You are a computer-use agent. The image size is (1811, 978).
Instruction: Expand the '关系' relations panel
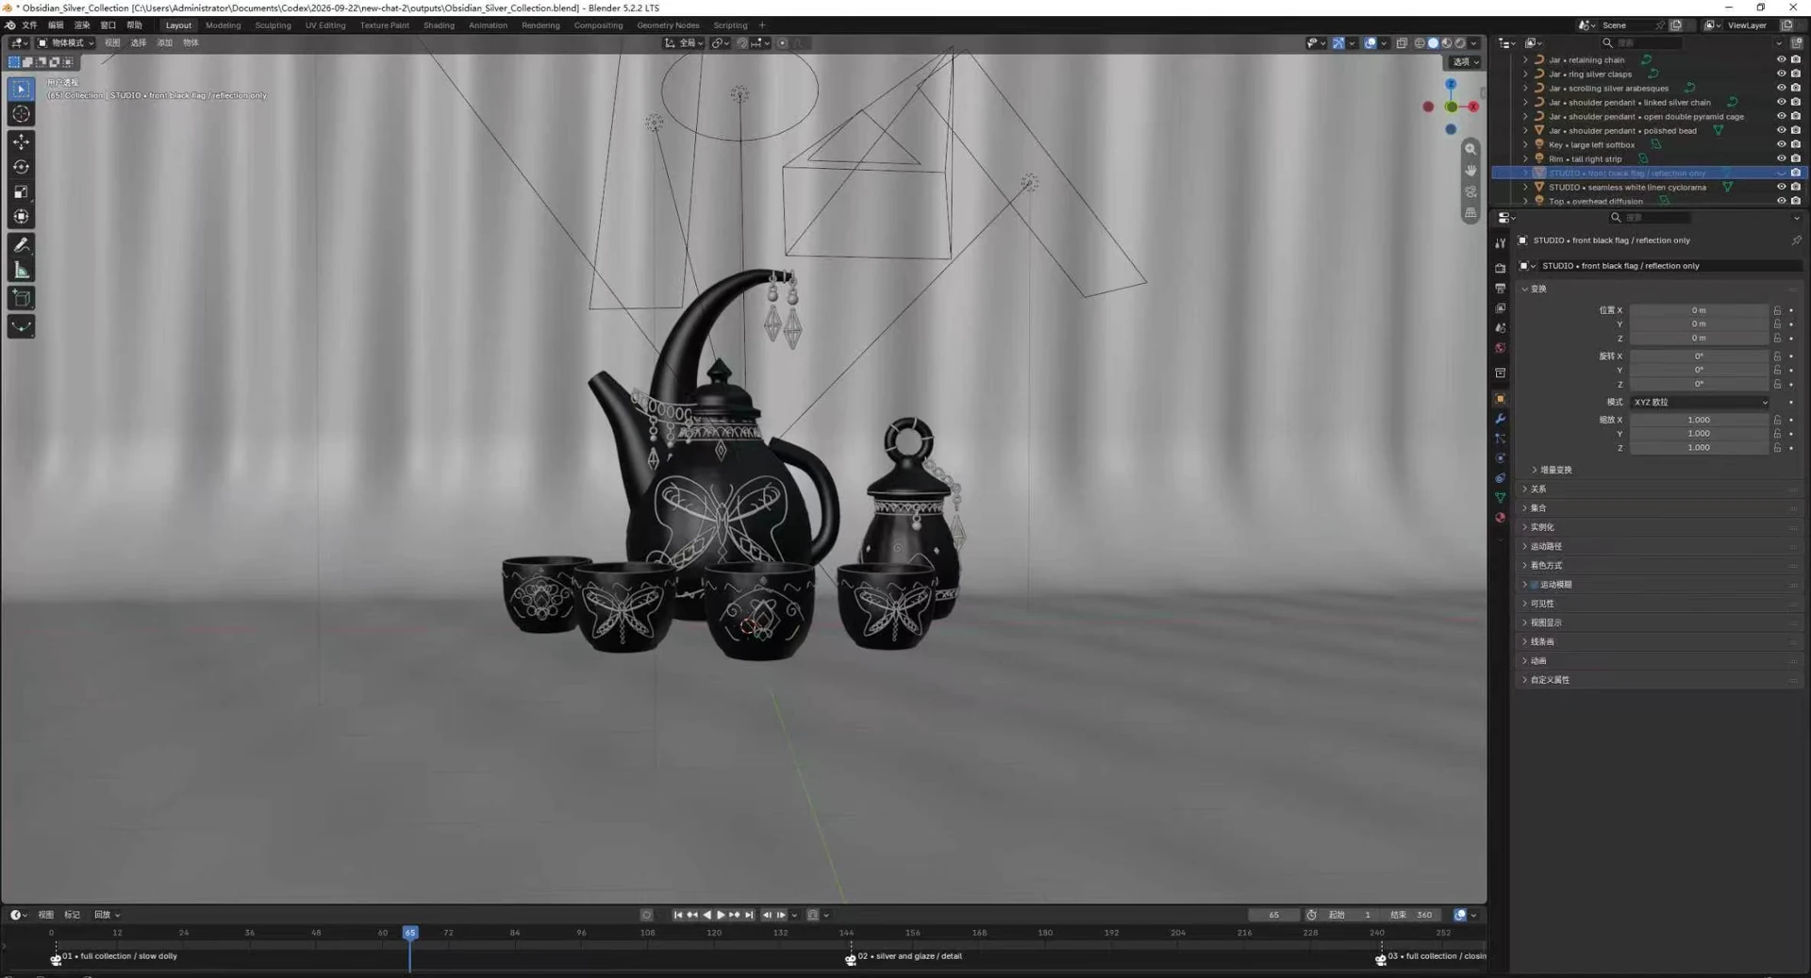[1538, 489]
